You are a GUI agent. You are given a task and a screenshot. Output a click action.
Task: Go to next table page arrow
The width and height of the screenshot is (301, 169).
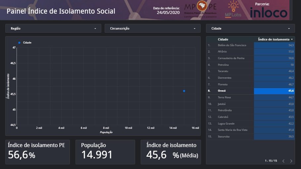291,161
